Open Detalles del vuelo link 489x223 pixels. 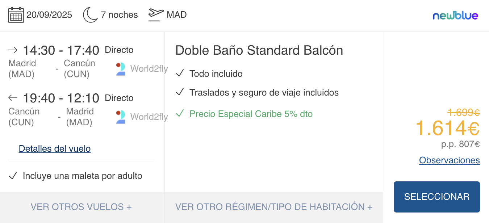[55, 149]
